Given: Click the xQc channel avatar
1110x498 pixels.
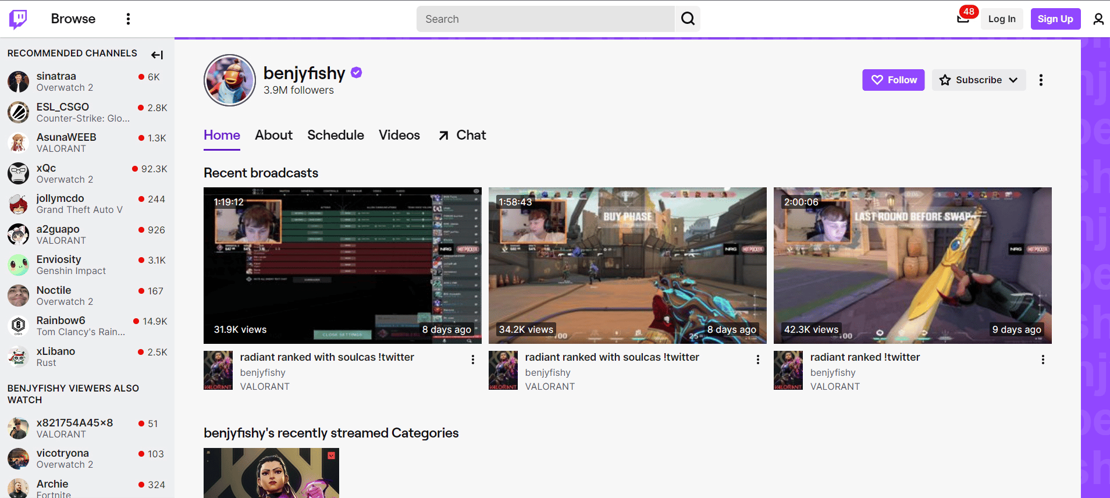Looking at the screenshot, I should click(x=19, y=173).
